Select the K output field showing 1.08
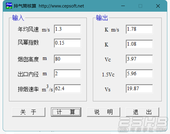170x134 pixels. (139, 44)
